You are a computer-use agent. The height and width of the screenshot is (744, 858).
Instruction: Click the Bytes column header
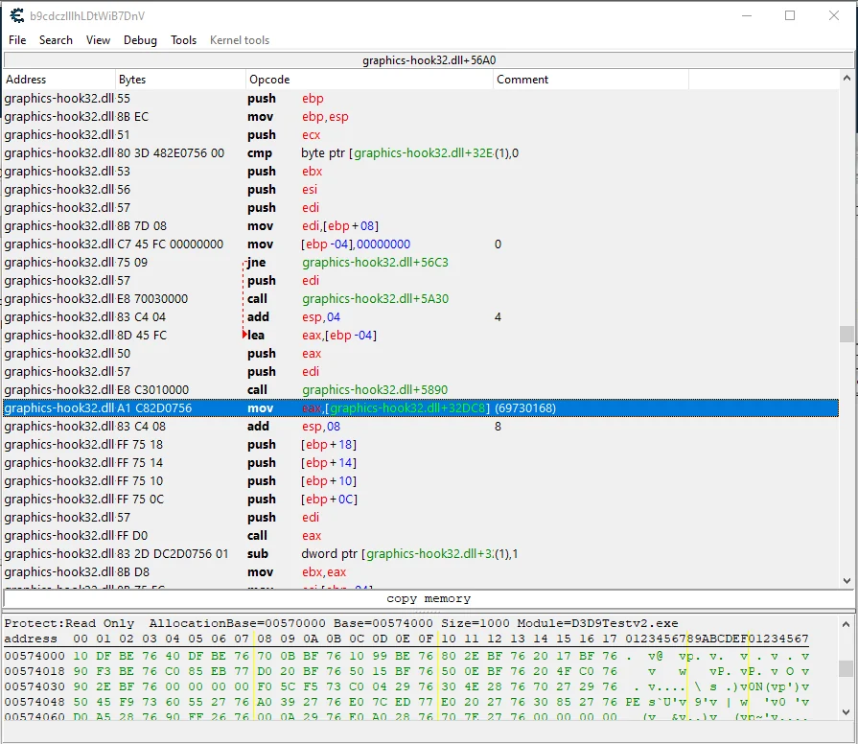click(x=180, y=80)
